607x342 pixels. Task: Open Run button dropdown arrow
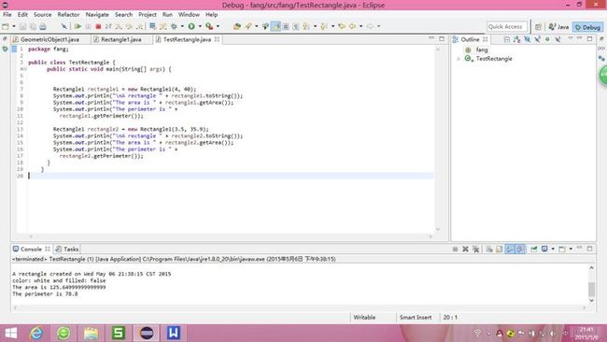point(200,26)
